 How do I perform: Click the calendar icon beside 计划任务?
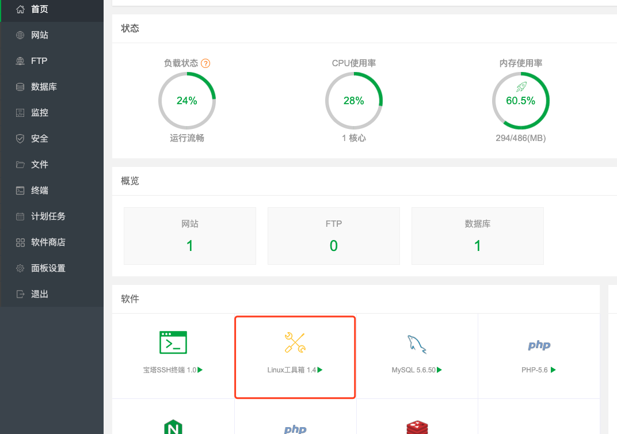pos(20,216)
